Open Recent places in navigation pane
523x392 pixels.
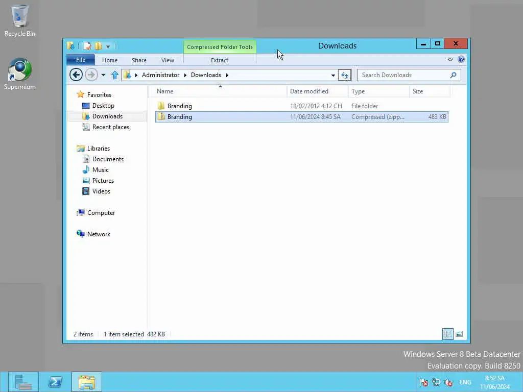[110, 127]
